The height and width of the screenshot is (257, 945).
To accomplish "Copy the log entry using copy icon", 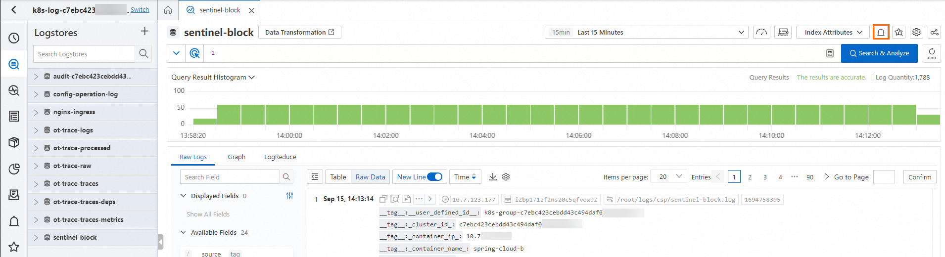I will click(383, 199).
